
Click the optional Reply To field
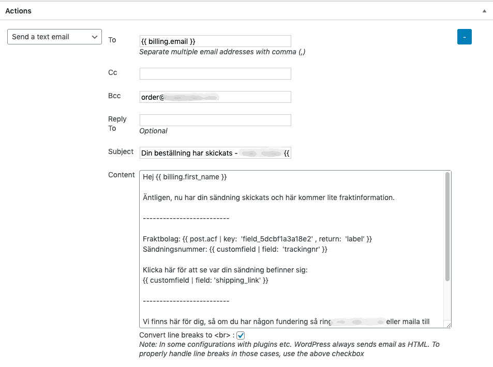coord(215,119)
